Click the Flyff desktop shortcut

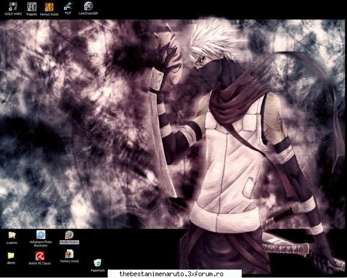coord(68,8)
